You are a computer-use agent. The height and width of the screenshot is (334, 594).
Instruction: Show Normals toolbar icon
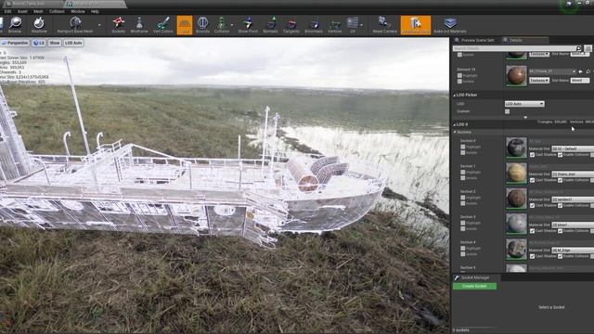click(x=270, y=25)
